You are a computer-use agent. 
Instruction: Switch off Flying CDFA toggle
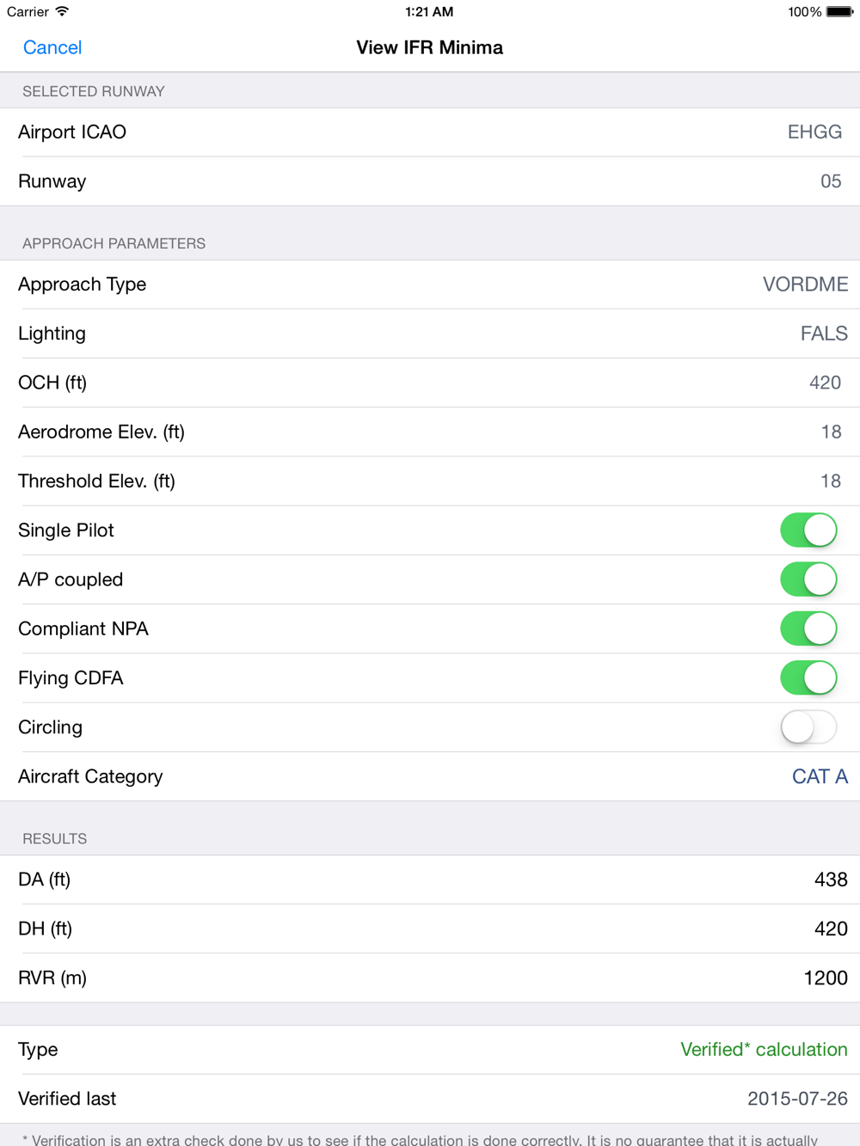coord(808,677)
